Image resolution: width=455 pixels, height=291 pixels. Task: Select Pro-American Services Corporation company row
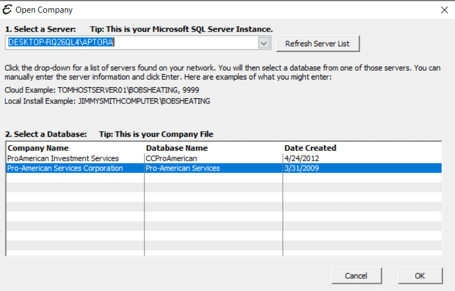tap(224, 168)
